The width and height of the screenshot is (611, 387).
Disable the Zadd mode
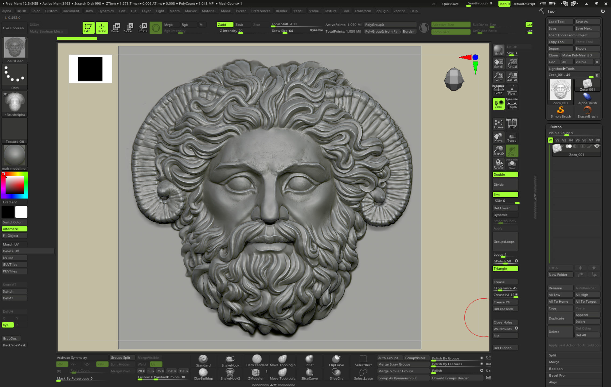(225, 24)
